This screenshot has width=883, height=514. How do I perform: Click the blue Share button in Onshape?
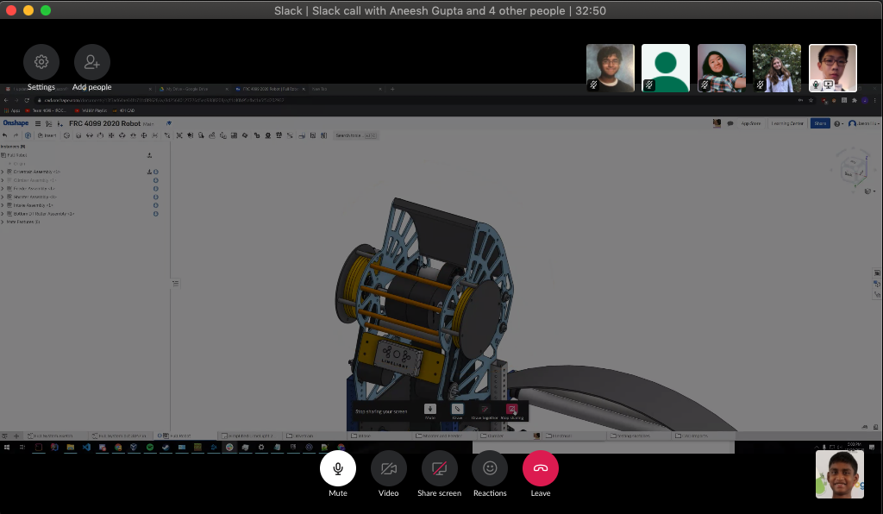[820, 123]
